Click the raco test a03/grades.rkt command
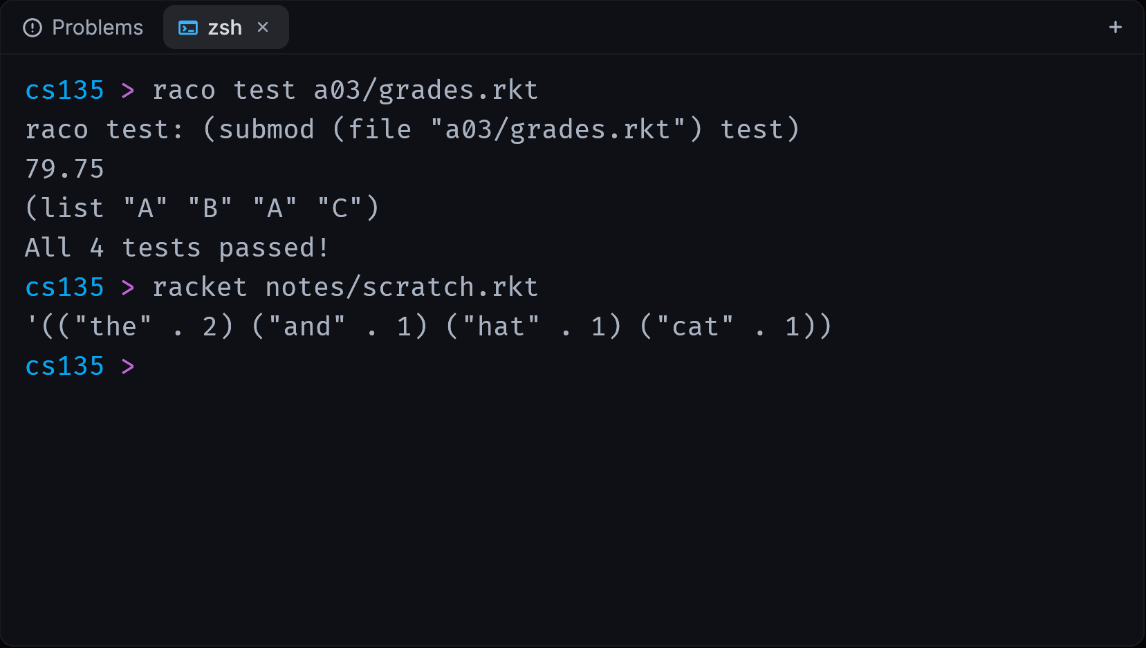 click(345, 90)
